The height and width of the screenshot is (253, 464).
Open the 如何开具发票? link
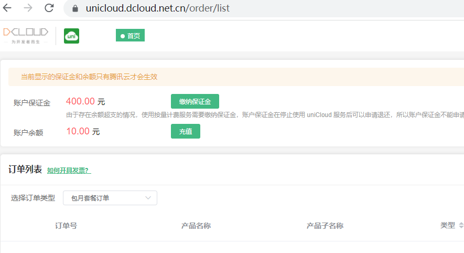click(x=69, y=171)
